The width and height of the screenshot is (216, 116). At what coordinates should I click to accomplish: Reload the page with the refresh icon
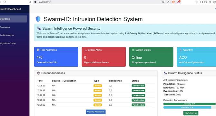click(x=5, y=2)
